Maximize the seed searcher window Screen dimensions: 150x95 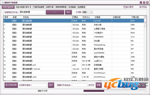144,2
